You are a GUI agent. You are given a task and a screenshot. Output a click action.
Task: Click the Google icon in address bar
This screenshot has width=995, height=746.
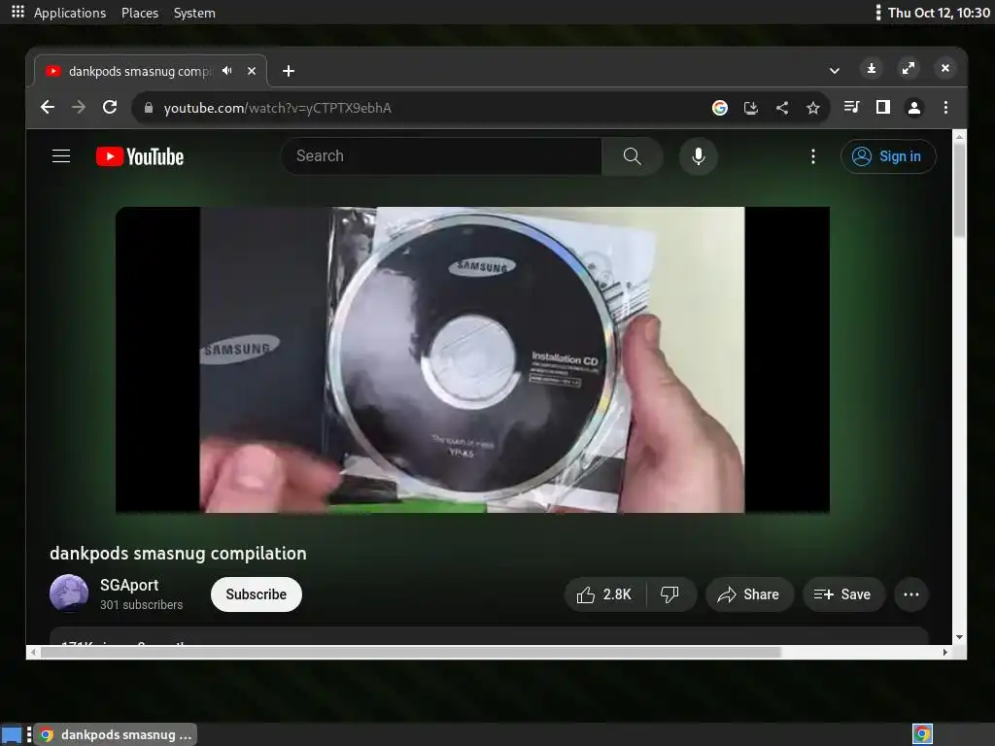(x=720, y=108)
